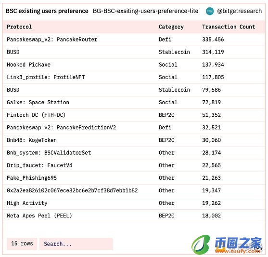The width and height of the screenshot is (268, 257).
Task: Click the bitgetresearch avatar icon
Action: (x=210, y=11)
